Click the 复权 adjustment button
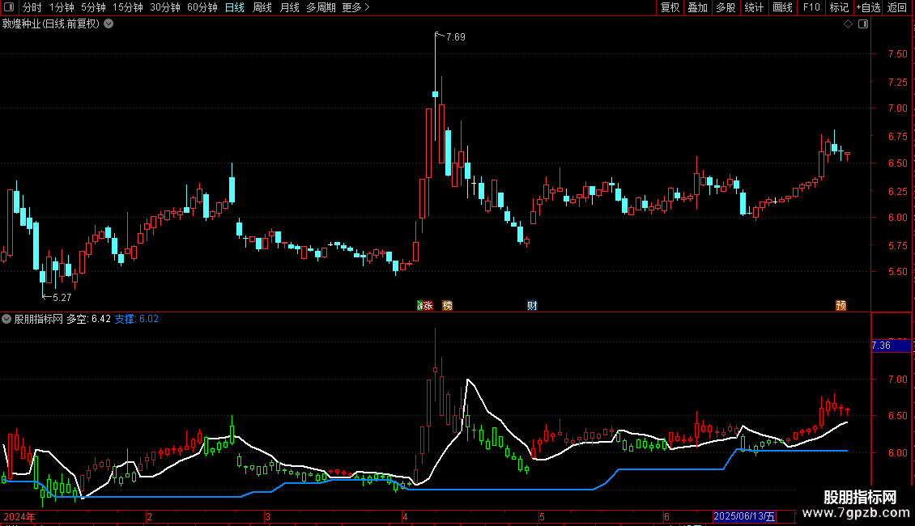 670,7
